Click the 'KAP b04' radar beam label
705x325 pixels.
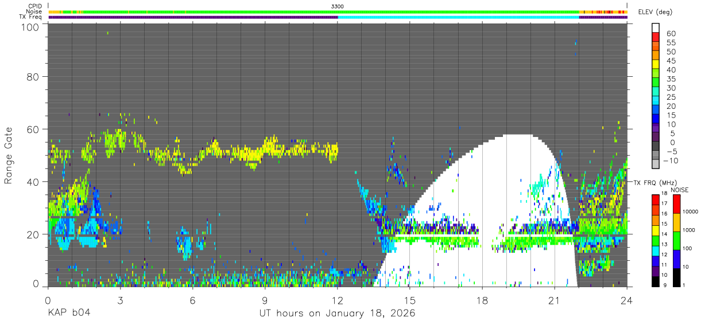(x=68, y=313)
